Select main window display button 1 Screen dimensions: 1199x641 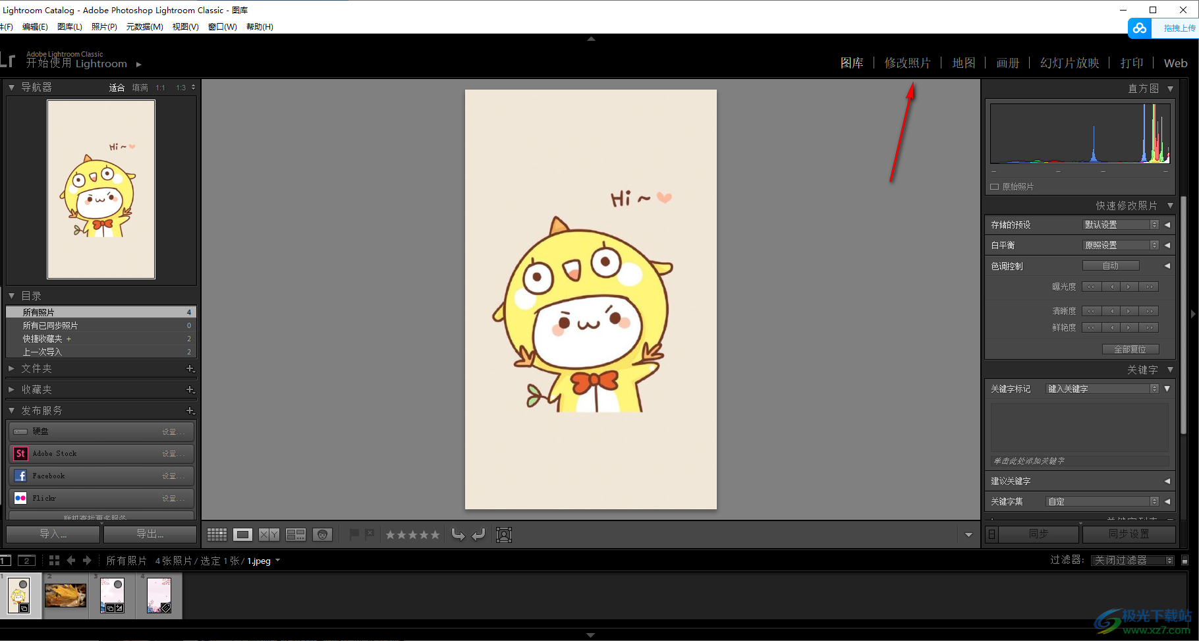tap(5, 561)
